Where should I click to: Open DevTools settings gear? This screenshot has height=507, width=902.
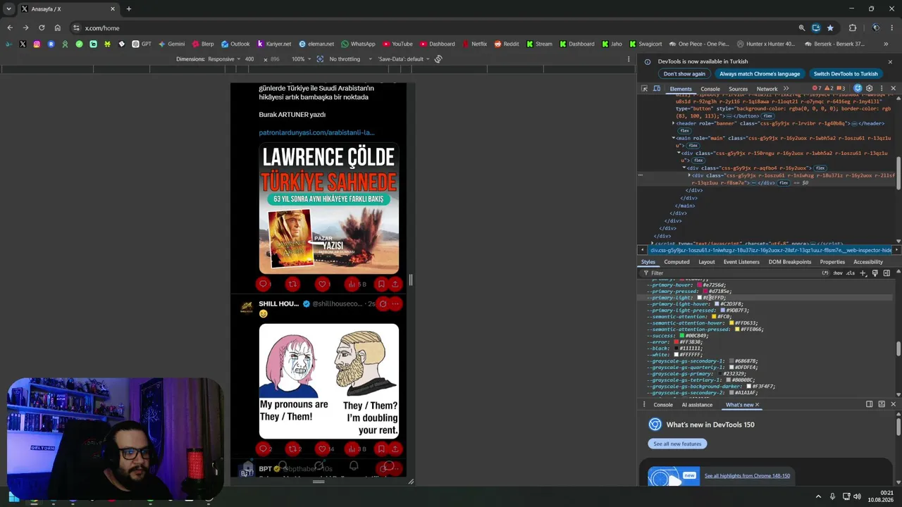870,89
